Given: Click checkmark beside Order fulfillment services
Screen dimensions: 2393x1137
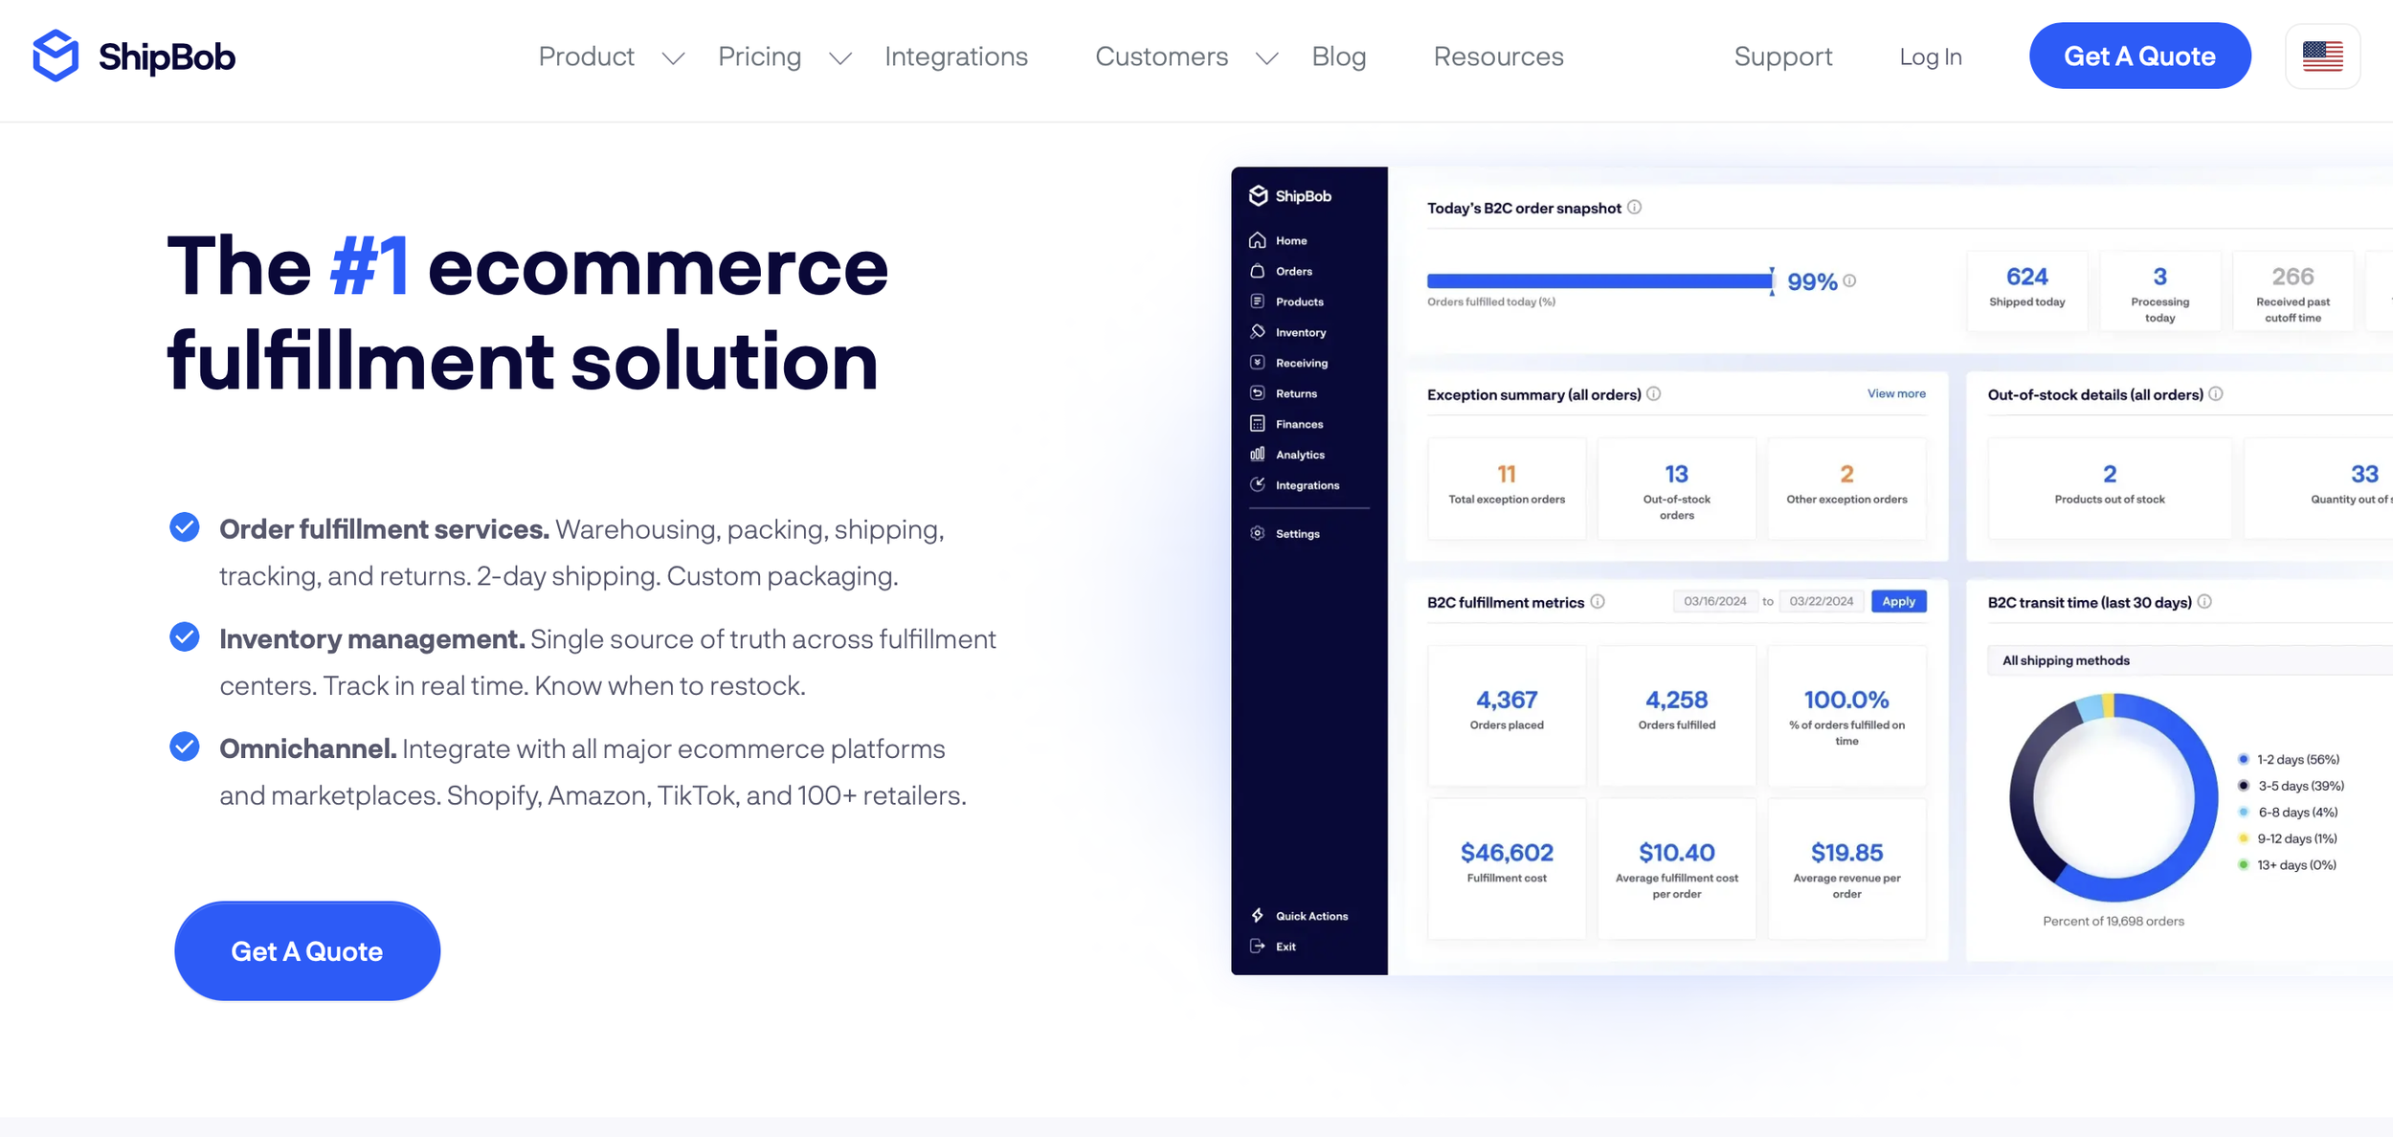Looking at the screenshot, I should (x=185, y=527).
